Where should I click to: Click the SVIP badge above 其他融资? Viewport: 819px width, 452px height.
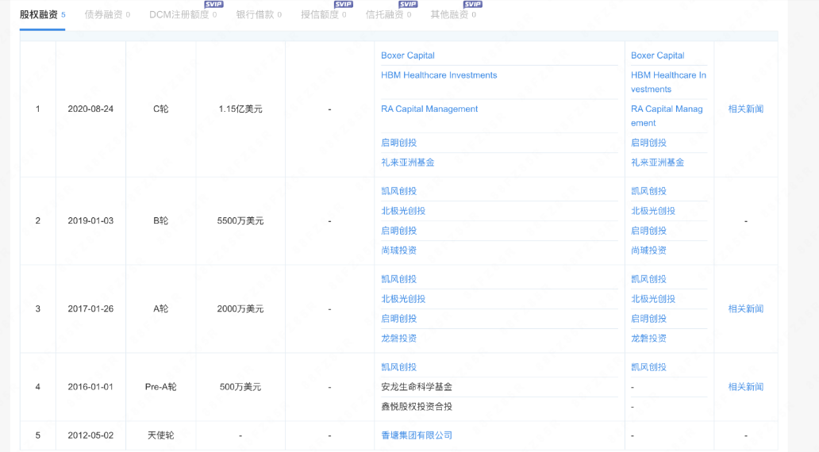pos(473,4)
